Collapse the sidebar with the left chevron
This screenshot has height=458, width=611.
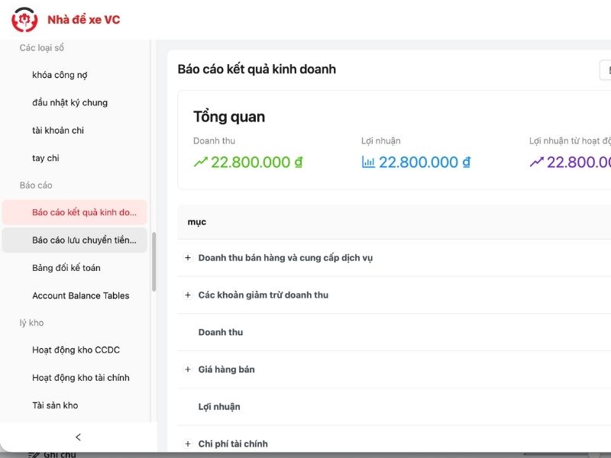pyautogui.click(x=78, y=437)
